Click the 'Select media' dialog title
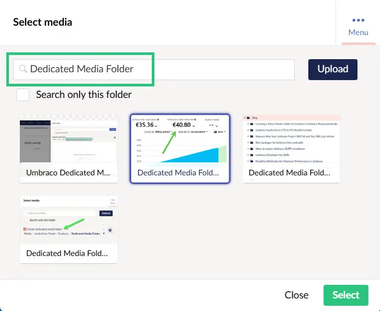The width and height of the screenshot is (380, 311). [x=42, y=22]
